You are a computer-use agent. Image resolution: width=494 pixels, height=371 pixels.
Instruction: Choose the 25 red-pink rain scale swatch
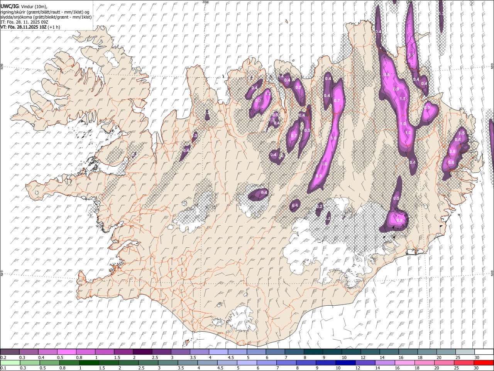[464, 362]
